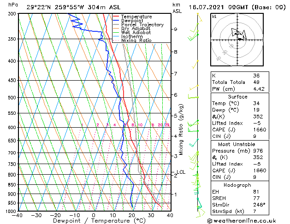Click the 'km ASL' altitude axis label
Image resolution: width=290 pixels, height=224 pixels.
click(x=177, y=8)
